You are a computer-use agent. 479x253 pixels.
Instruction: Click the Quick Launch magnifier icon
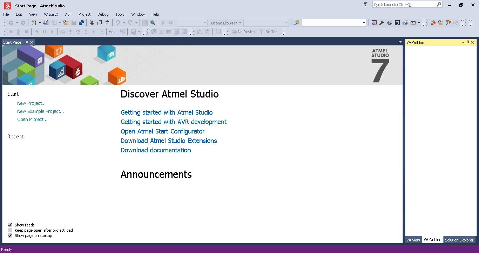point(439,5)
